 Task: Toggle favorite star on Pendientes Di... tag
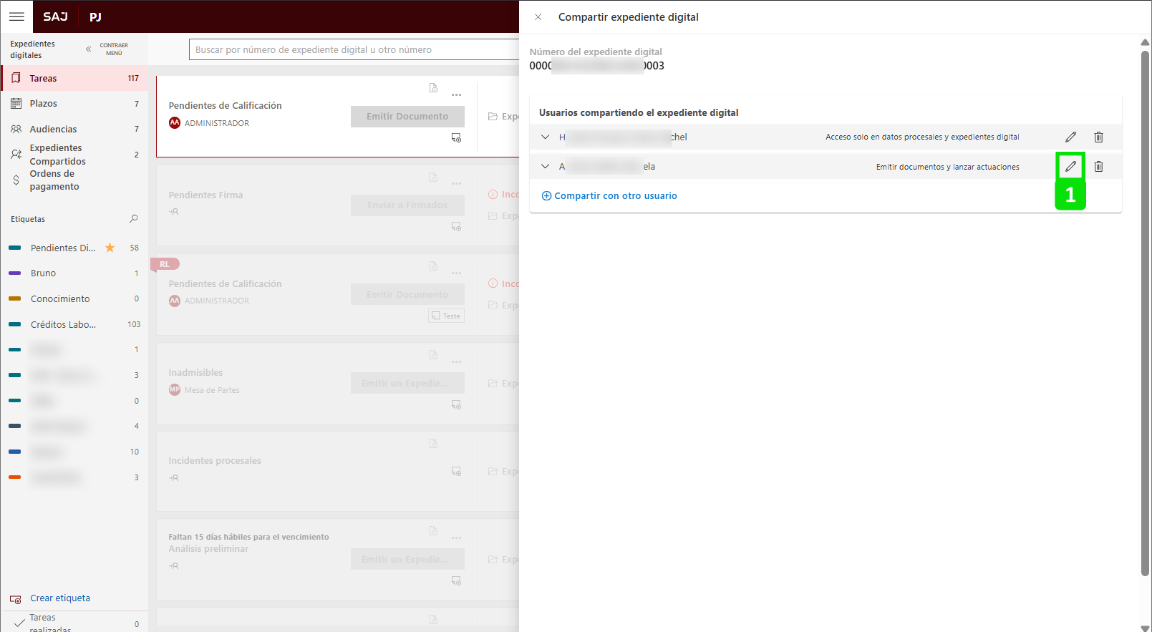point(110,248)
